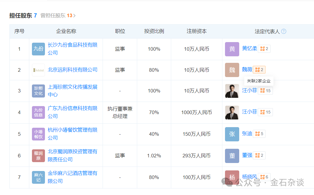Open 长沙九份食品科技有限公司 company page
The image size is (314, 195).
pos(72,49)
